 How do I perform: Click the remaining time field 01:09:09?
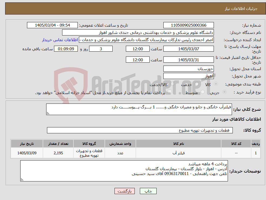click(66, 49)
